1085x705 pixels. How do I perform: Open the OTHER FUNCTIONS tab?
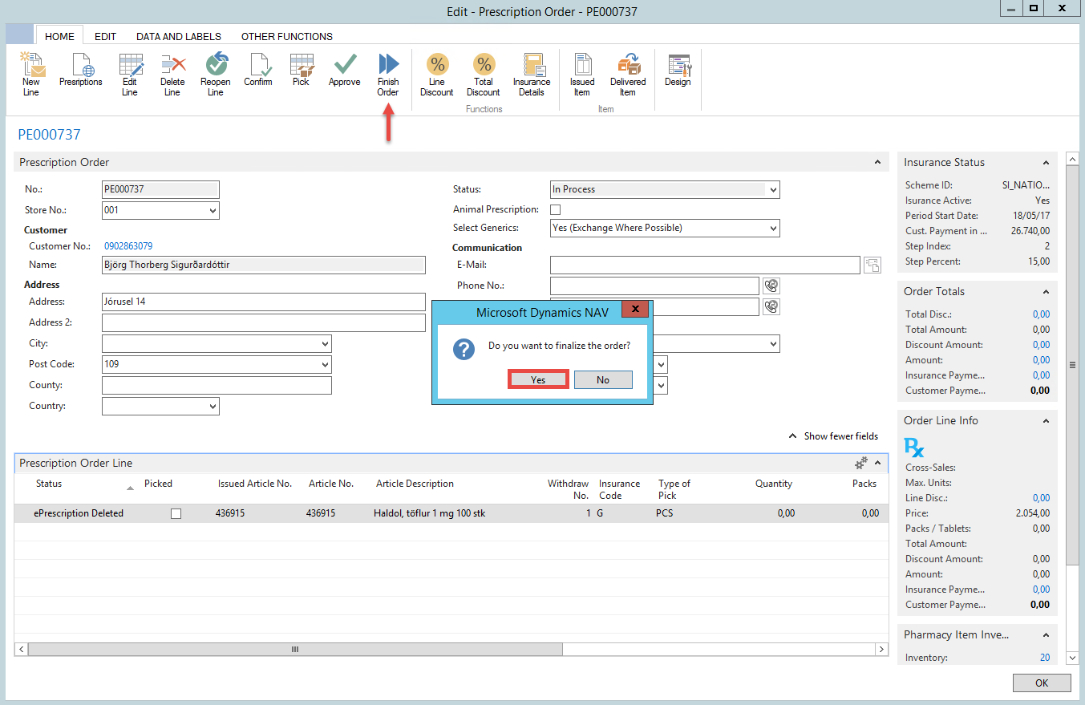pos(286,36)
